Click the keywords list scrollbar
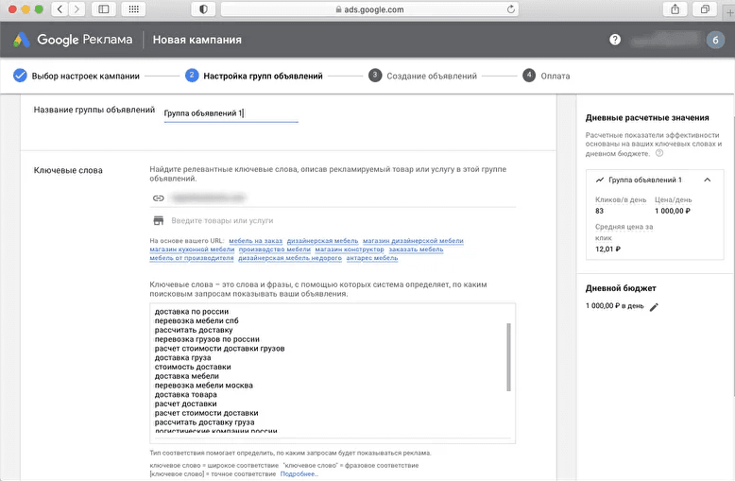The height and width of the screenshot is (481, 735). pos(508,357)
